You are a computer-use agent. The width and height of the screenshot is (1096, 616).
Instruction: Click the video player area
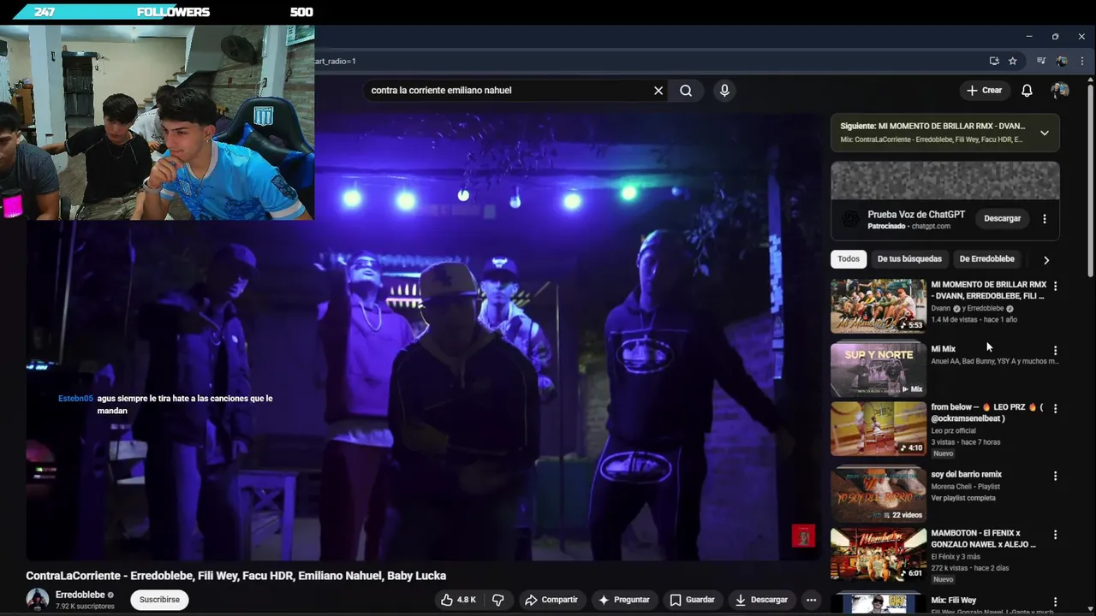tap(424, 336)
